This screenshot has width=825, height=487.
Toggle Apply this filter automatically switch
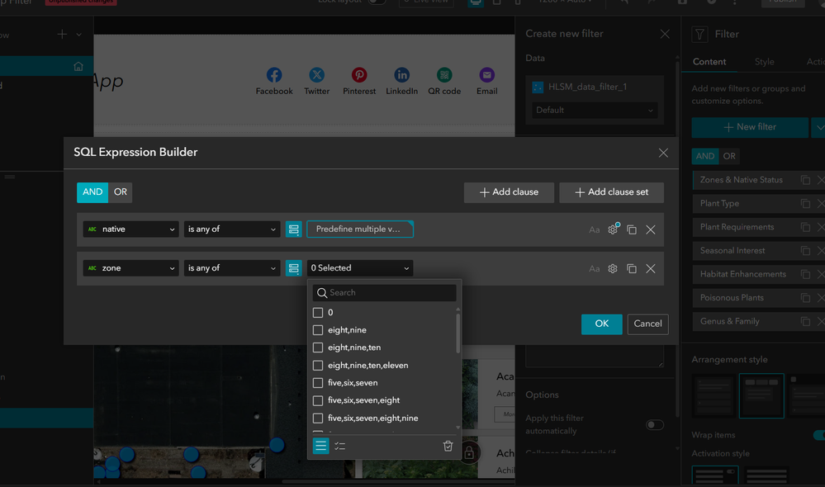click(655, 424)
